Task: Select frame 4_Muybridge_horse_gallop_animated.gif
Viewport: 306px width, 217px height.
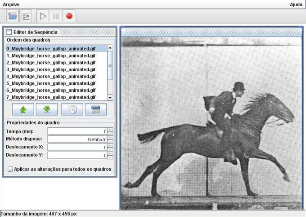Action: coord(57,76)
